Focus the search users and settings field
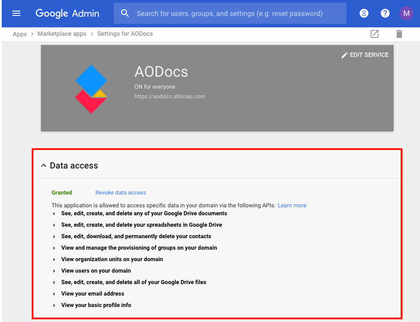 [x=230, y=13]
